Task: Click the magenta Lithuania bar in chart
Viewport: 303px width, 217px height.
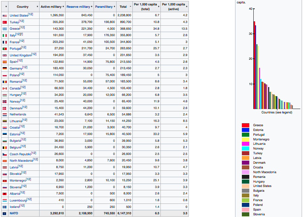Action: click(259, 88)
